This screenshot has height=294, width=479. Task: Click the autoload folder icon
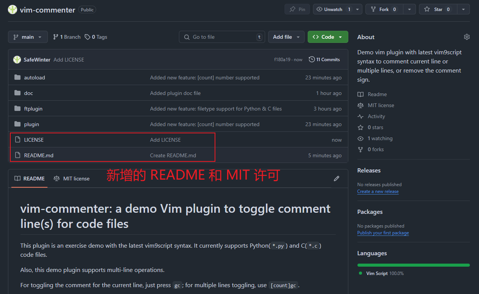click(x=17, y=77)
